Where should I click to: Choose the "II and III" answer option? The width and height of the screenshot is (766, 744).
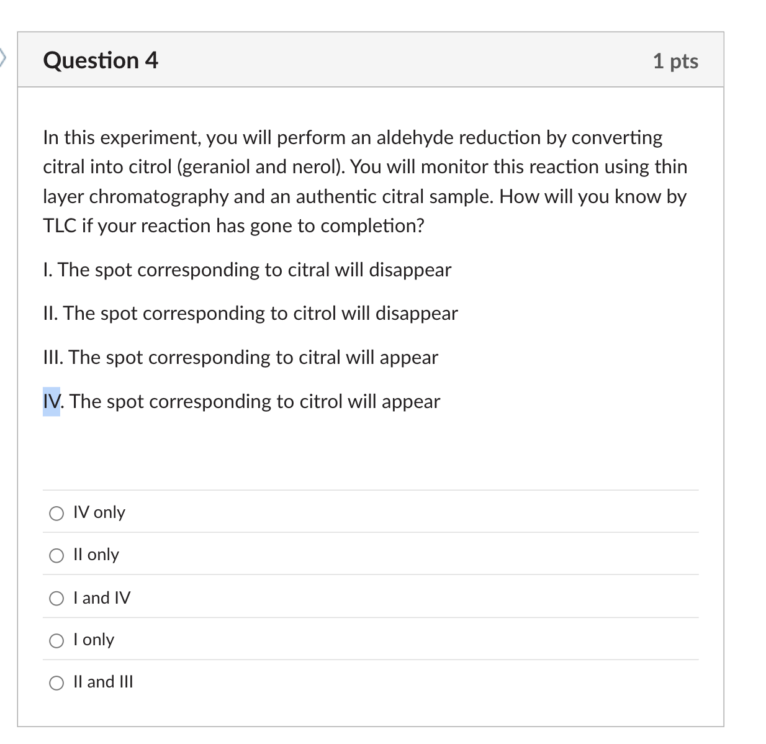pos(56,683)
